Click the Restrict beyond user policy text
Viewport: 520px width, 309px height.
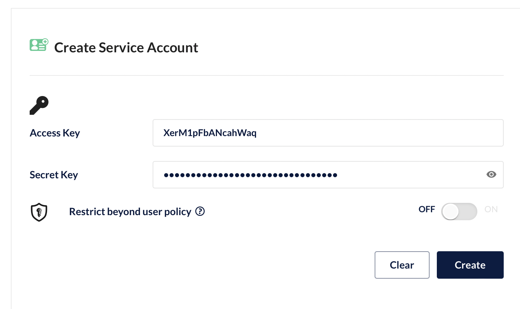pos(130,212)
